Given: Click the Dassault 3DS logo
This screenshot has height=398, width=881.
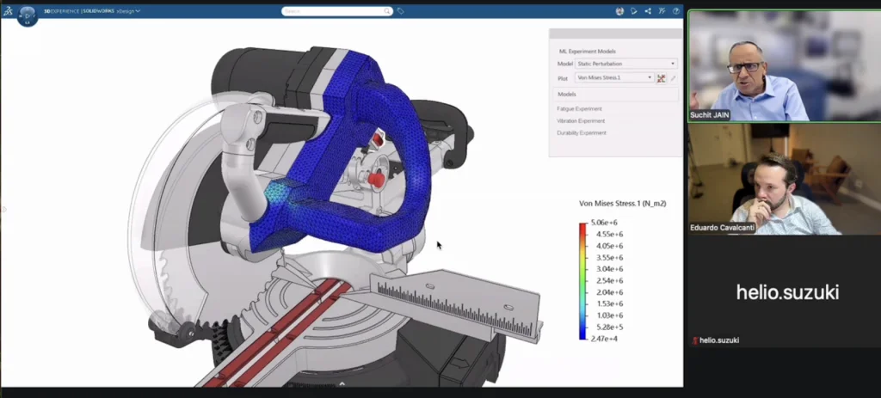Looking at the screenshot, I should [8, 11].
